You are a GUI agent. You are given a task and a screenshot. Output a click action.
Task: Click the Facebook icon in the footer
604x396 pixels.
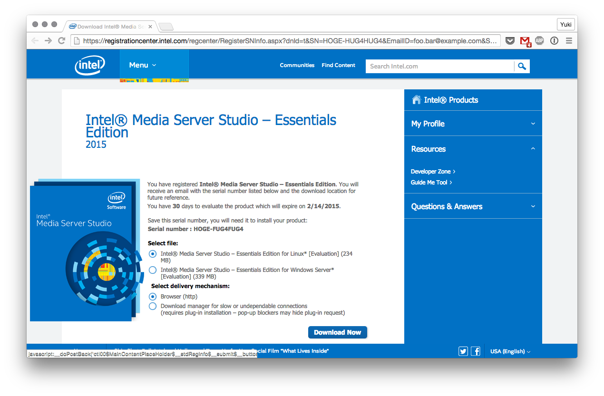[476, 351]
